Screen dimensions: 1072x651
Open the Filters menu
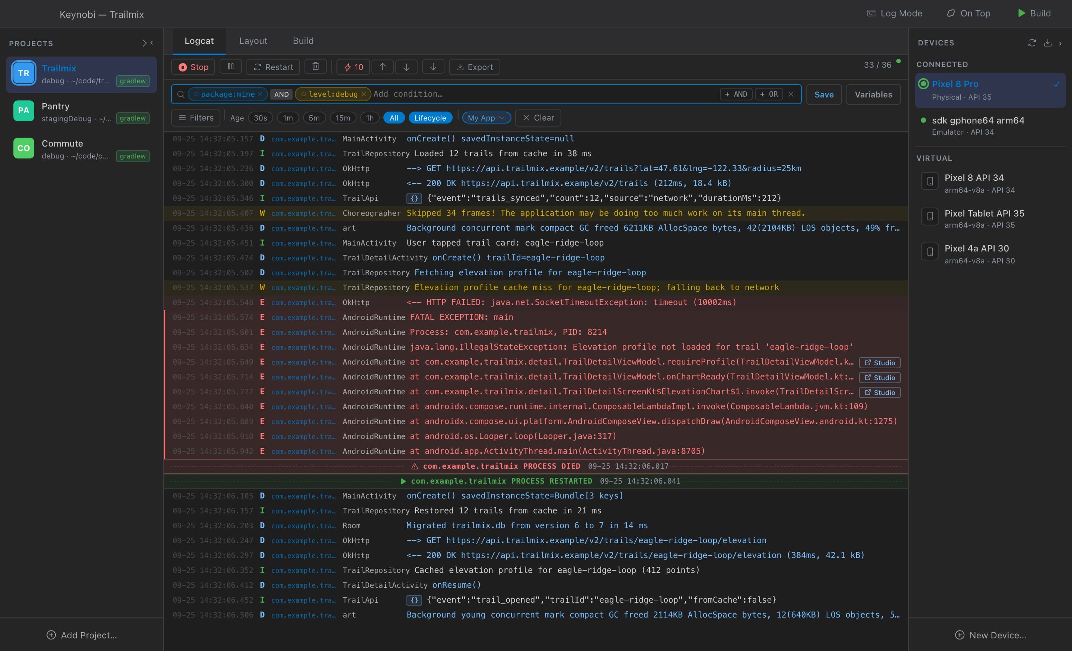click(196, 118)
